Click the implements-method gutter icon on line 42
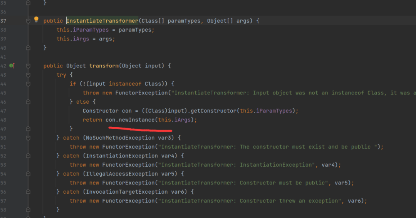The width and height of the screenshot is (416, 218). point(12,65)
